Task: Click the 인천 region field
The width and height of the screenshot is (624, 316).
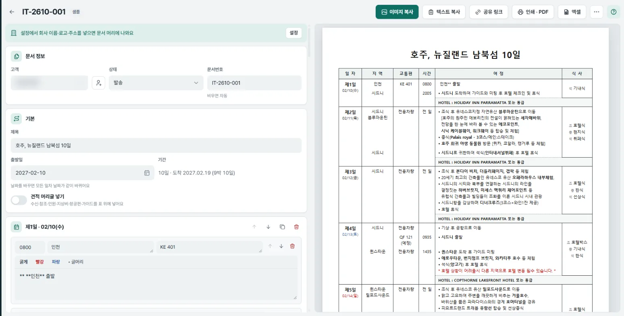Action: click(100, 247)
